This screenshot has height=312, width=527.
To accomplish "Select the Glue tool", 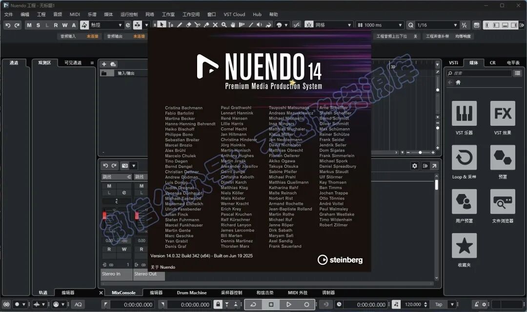I will [x=206, y=25].
